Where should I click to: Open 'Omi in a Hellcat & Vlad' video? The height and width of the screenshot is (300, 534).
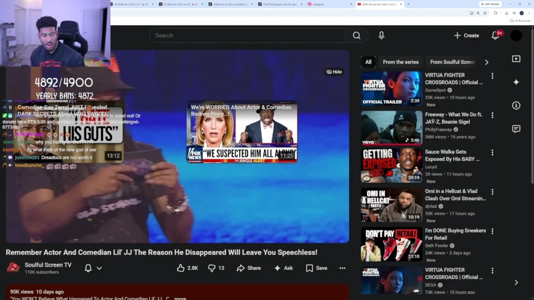(455, 195)
